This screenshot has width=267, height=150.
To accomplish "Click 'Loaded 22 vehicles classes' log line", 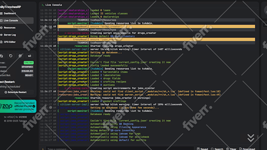I will (109, 14).
